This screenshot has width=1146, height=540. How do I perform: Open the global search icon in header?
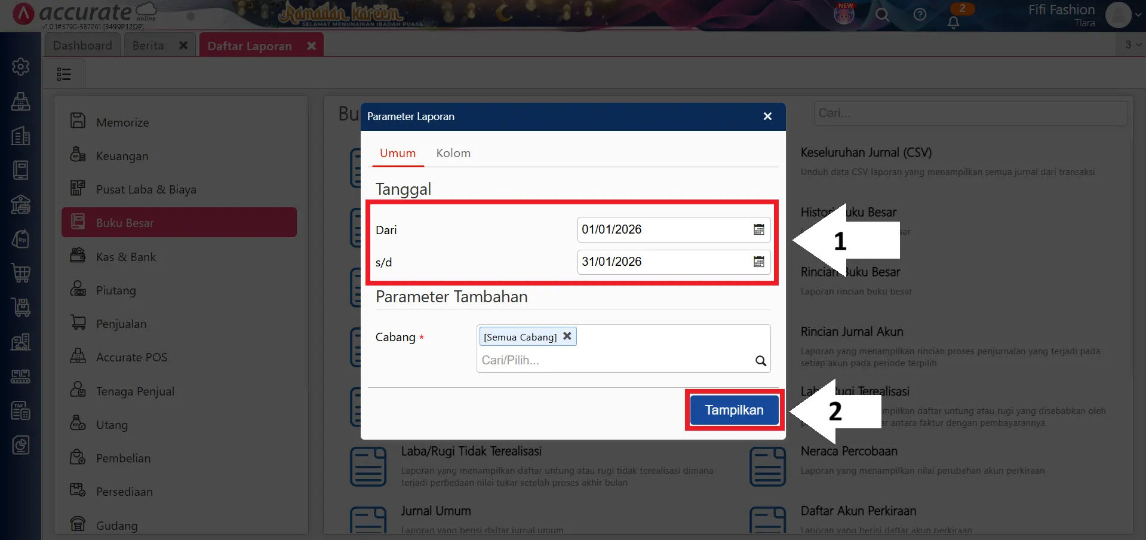[882, 15]
